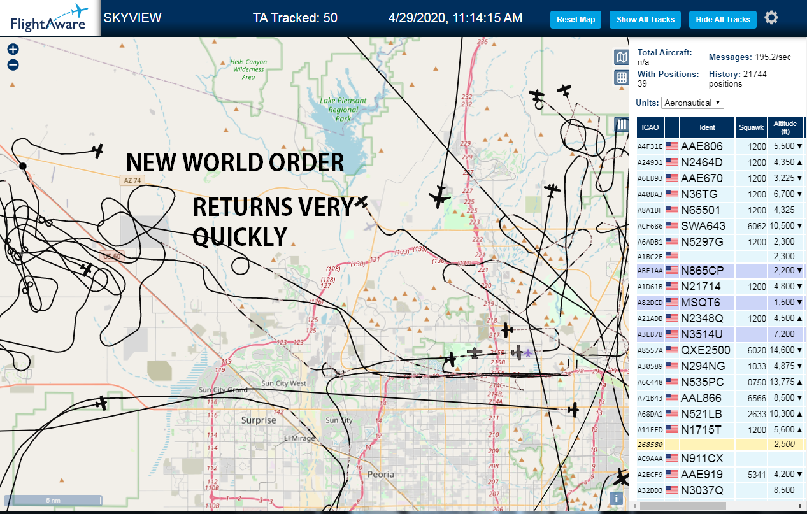Select the AAE670 aircraft row

(722, 178)
